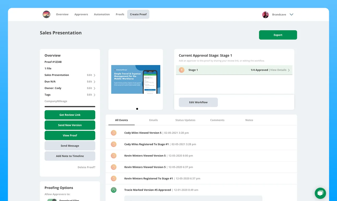Screen dimensions: 337x201
Task: Click the bell icon for Cody Miles Registered To Stage #1
Action: click(113, 144)
